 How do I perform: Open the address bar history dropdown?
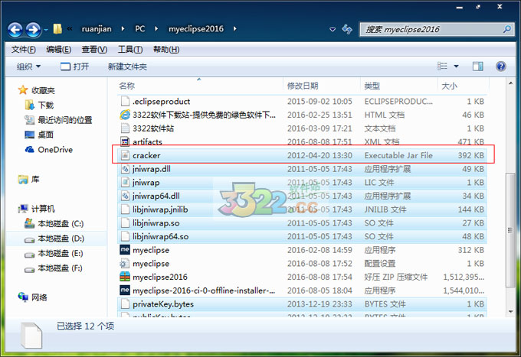point(333,30)
